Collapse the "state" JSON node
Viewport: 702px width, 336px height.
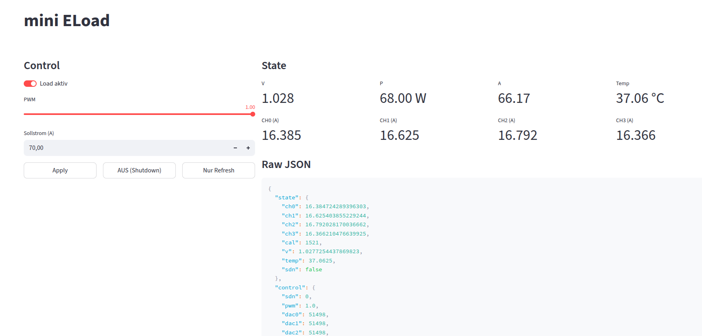point(307,198)
